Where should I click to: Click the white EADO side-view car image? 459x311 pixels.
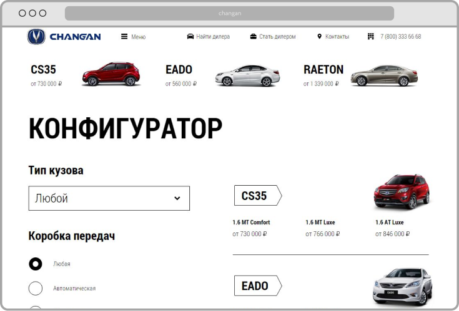point(248,75)
